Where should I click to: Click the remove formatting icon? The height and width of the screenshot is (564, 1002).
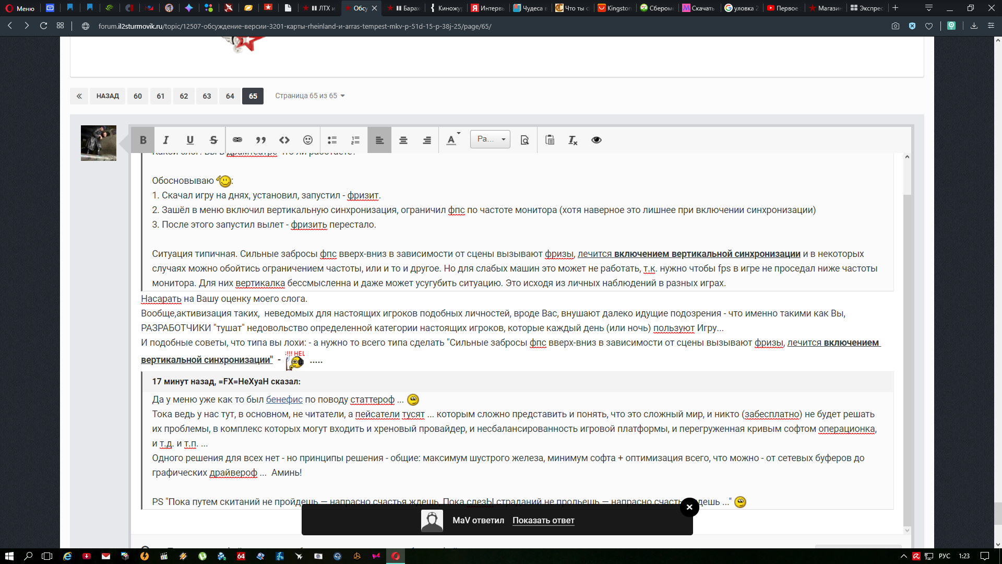(572, 140)
